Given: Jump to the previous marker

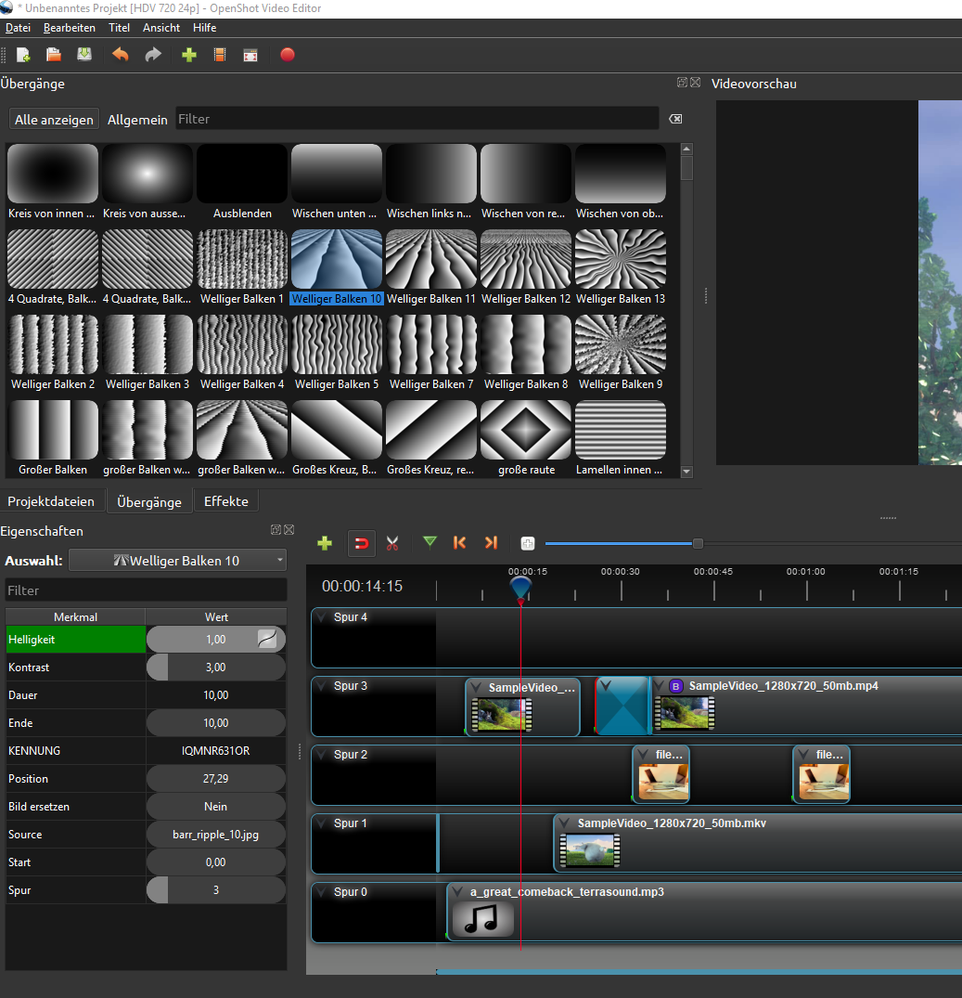Looking at the screenshot, I should pyautogui.click(x=459, y=542).
